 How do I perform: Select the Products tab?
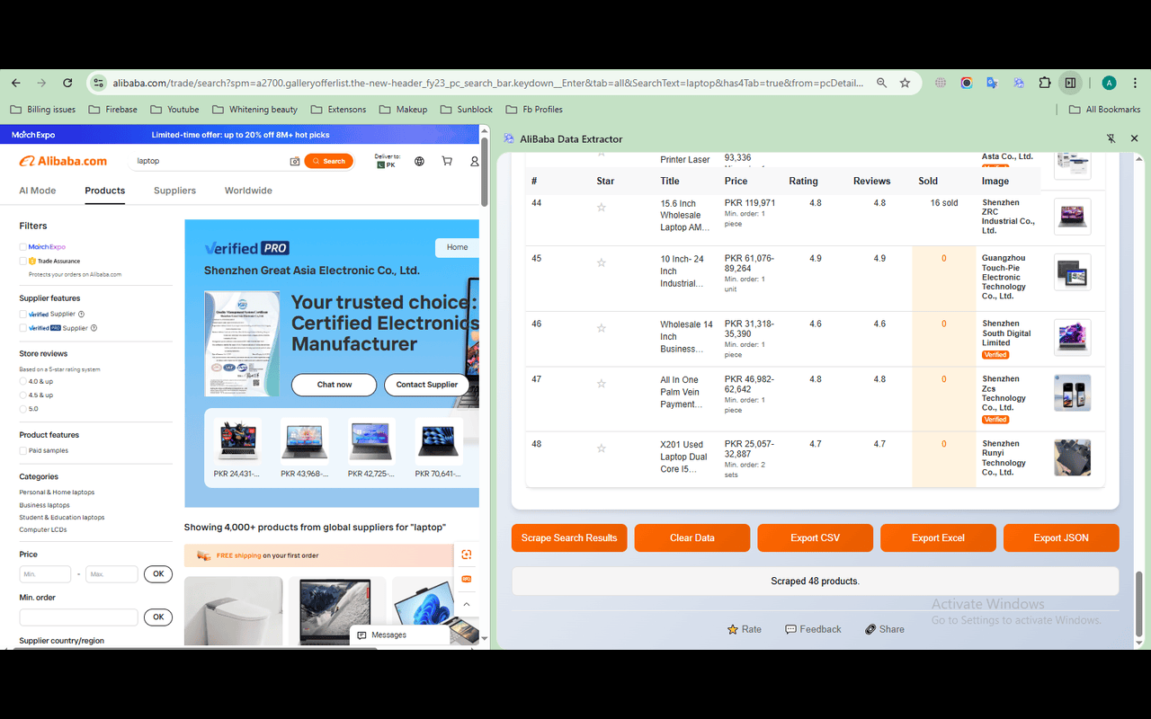105,191
